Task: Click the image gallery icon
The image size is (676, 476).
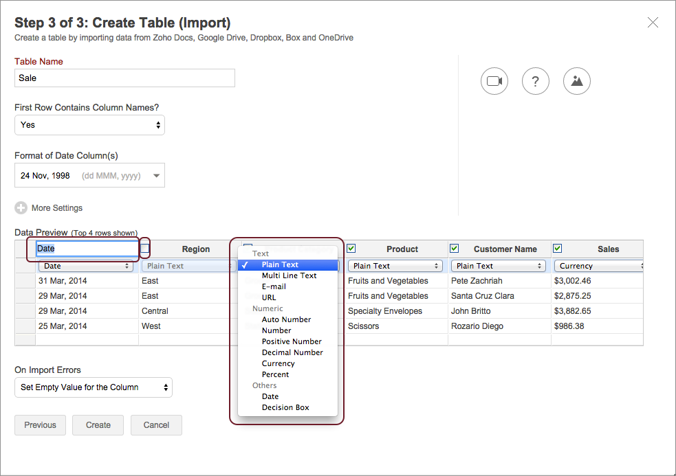Action: click(x=576, y=81)
